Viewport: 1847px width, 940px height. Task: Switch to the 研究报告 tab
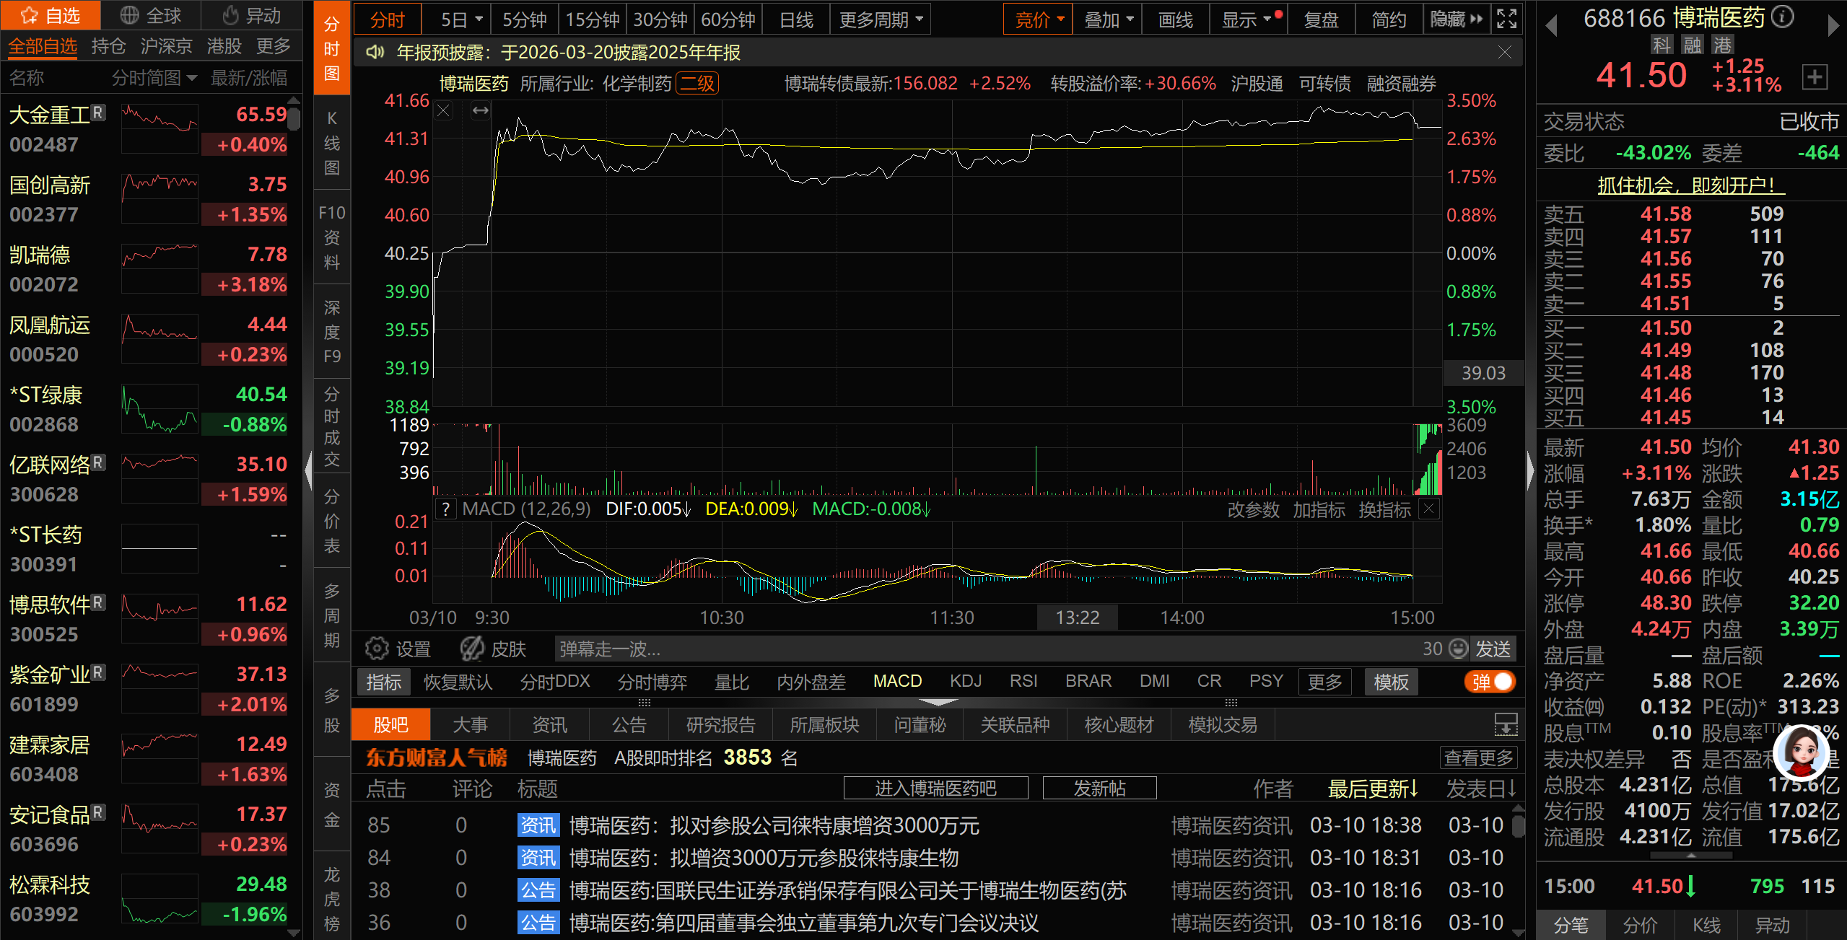720,725
